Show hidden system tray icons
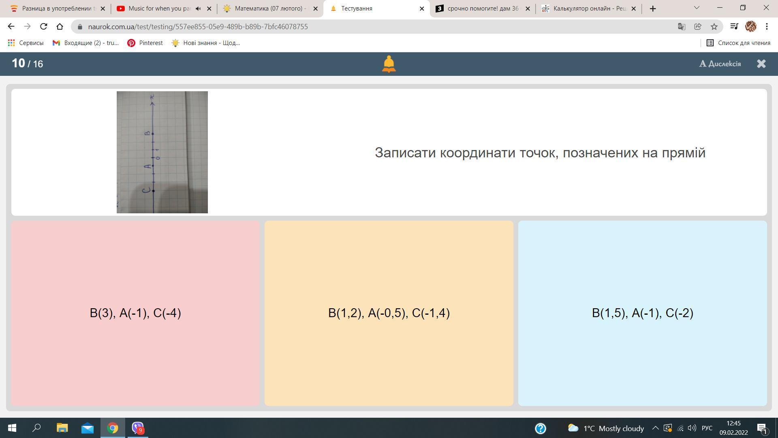 tap(655, 428)
